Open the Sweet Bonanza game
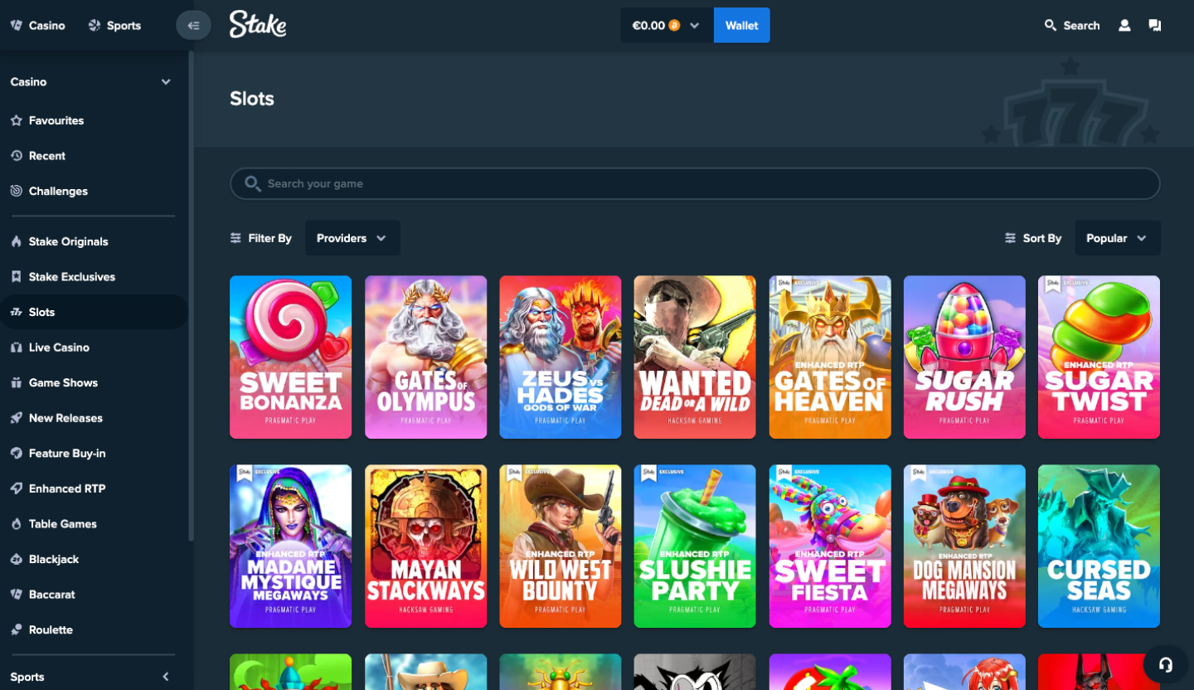 pyautogui.click(x=290, y=357)
